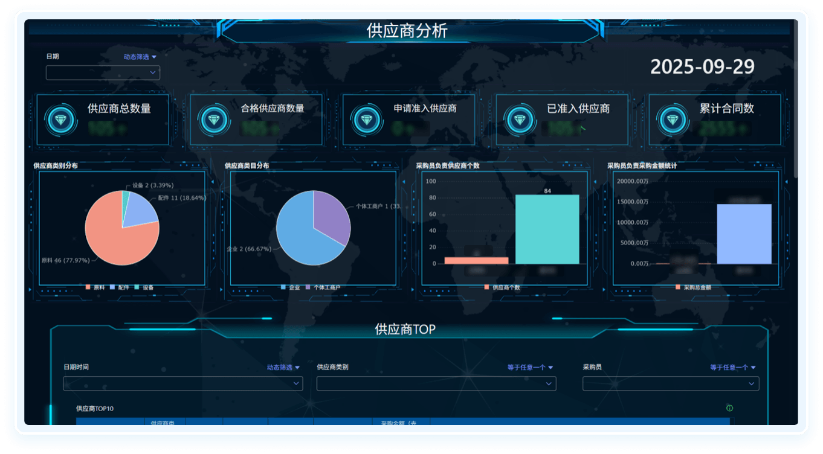Open the 供应商类别 filter combo box
This screenshot has height=454, width=823.
point(436,384)
